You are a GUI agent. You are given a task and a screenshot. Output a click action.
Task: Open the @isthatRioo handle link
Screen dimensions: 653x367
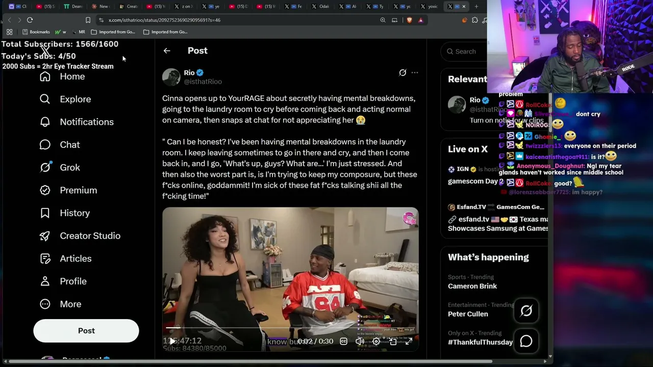pos(203,82)
